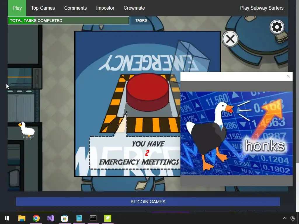Open the Notepad taskbar icon
This screenshot has width=299, height=224.
tap(79, 218)
